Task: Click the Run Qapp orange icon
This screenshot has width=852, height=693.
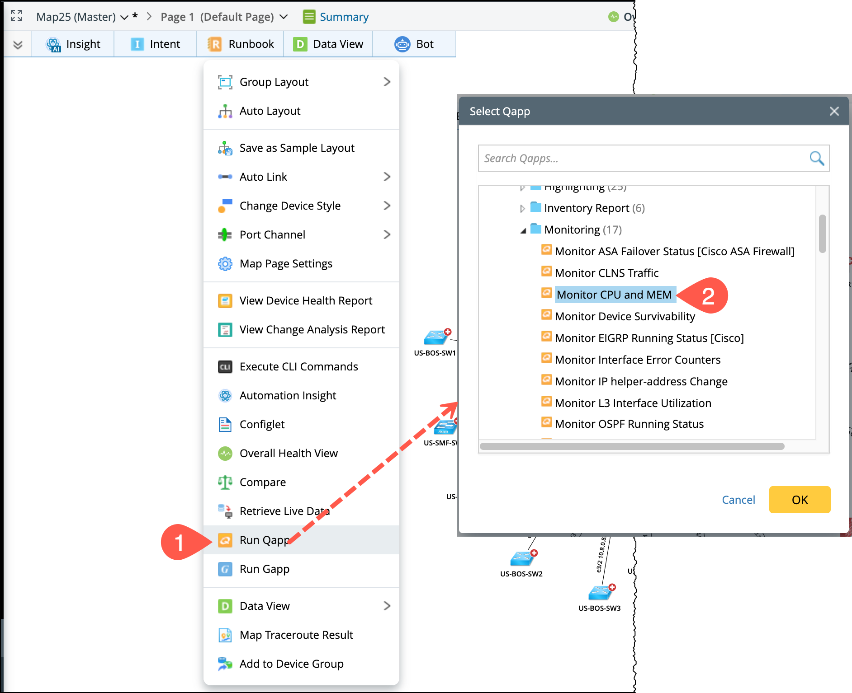Action: click(225, 540)
